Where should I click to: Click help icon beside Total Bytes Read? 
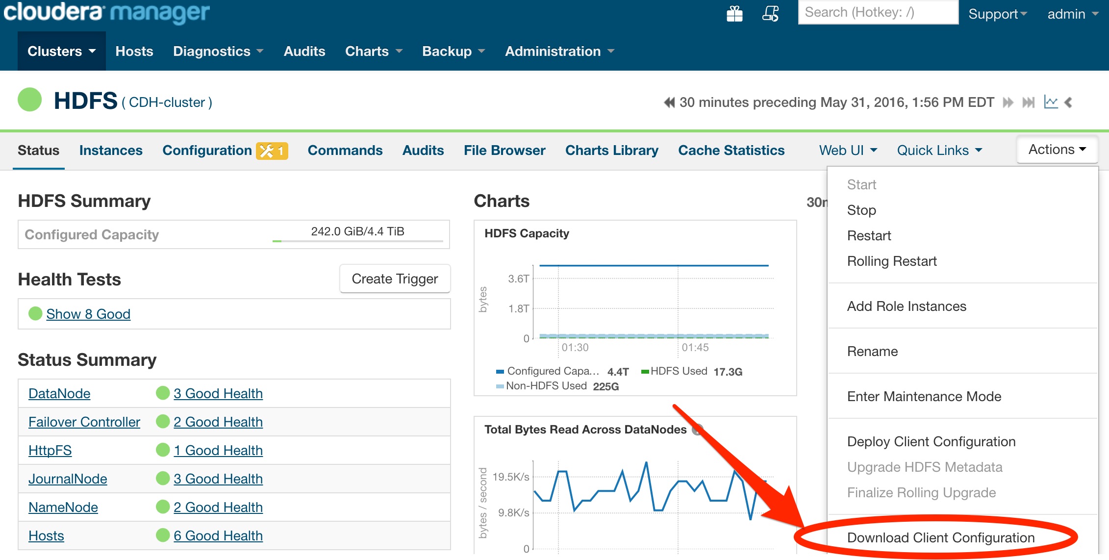click(x=696, y=430)
